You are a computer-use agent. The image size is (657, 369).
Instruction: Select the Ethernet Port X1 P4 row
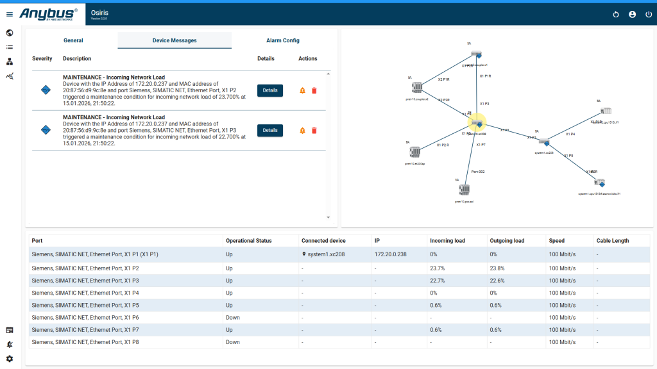339,293
